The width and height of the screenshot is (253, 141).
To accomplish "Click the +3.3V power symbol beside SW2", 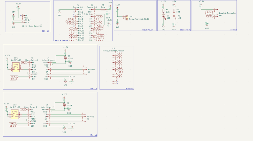I will point(7,107).
